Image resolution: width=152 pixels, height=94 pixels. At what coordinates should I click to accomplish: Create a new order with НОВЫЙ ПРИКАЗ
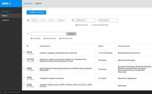36,12
